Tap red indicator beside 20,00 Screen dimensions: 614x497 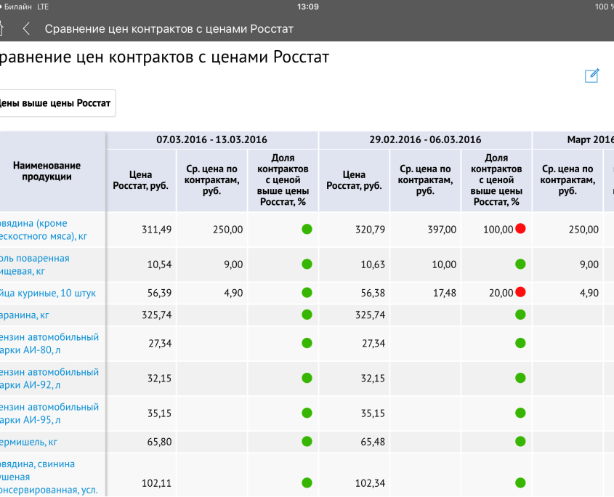point(520,292)
